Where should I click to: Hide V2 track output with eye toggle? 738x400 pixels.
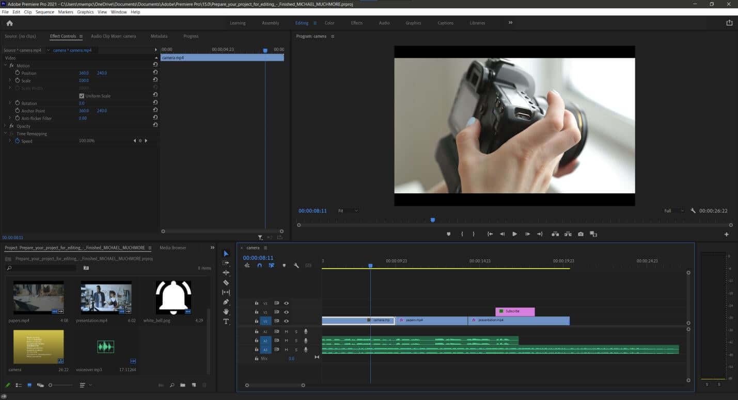pos(287,312)
